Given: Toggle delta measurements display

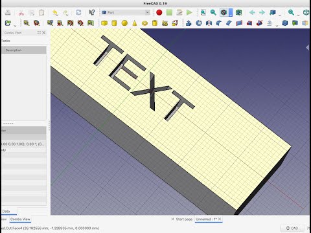Looking at the screenshot, I should 91,23.
